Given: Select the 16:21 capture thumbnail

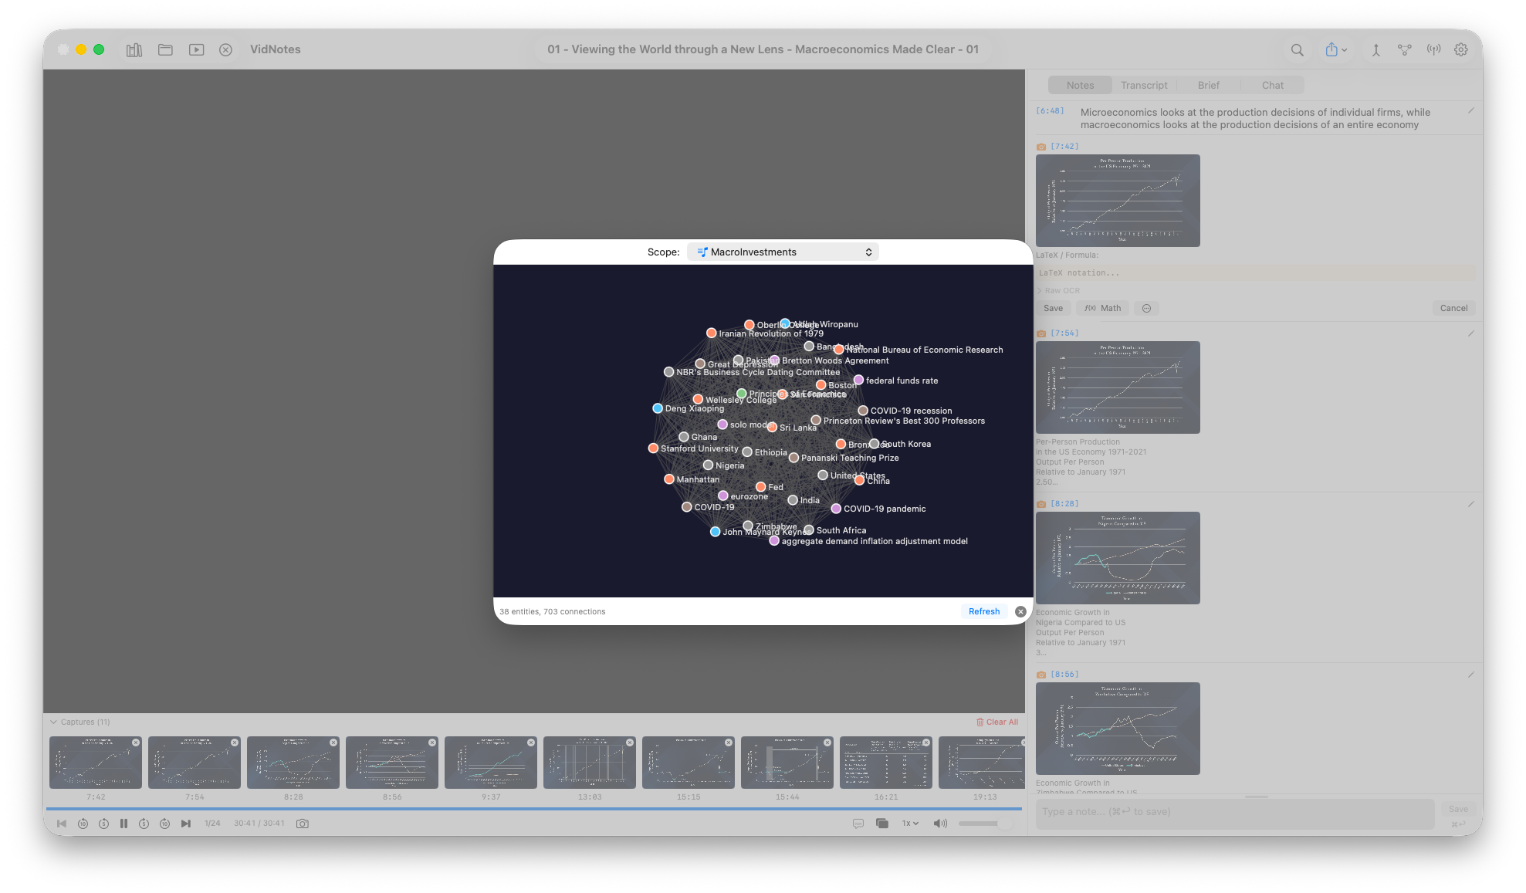Looking at the screenshot, I should coord(886,763).
